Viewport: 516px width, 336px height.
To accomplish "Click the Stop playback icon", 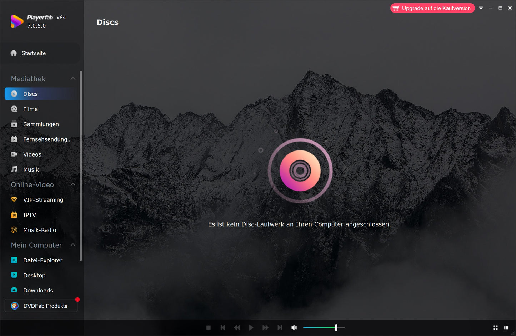I will (x=209, y=327).
